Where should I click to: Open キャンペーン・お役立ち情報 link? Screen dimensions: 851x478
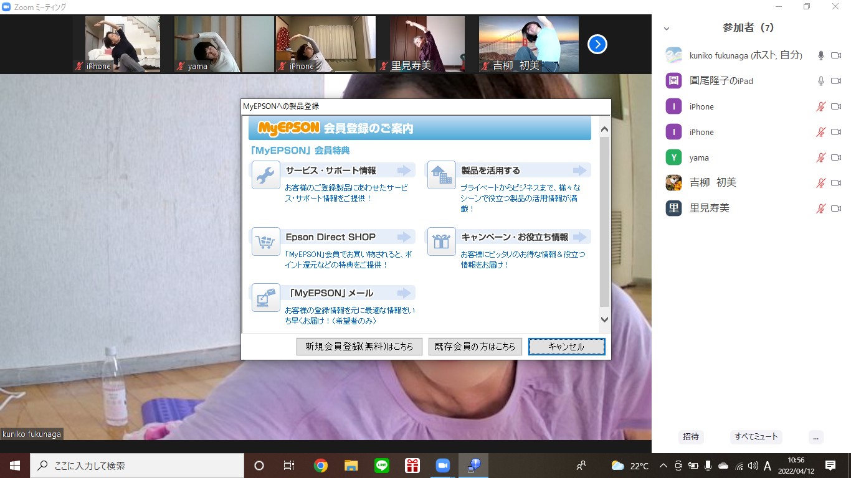[515, 237]
